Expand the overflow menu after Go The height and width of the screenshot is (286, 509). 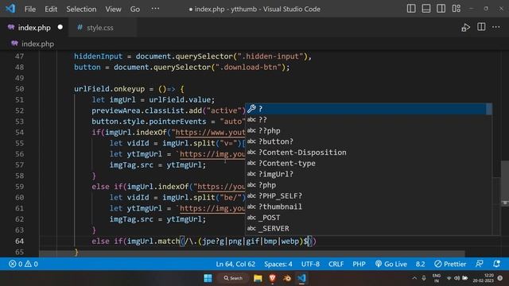pyautogui.click(x=155, y=9)
